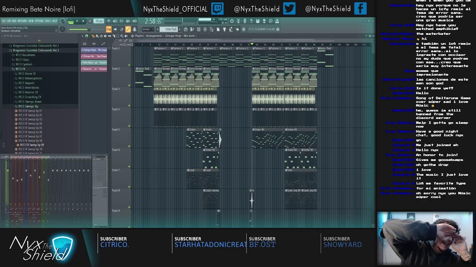The height and width of the screenshot is (267, 476).
Task: Select the slice tool in playlist
Action: tap(113, 36)
